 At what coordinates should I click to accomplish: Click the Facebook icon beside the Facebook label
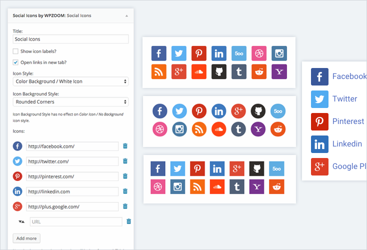319,77
